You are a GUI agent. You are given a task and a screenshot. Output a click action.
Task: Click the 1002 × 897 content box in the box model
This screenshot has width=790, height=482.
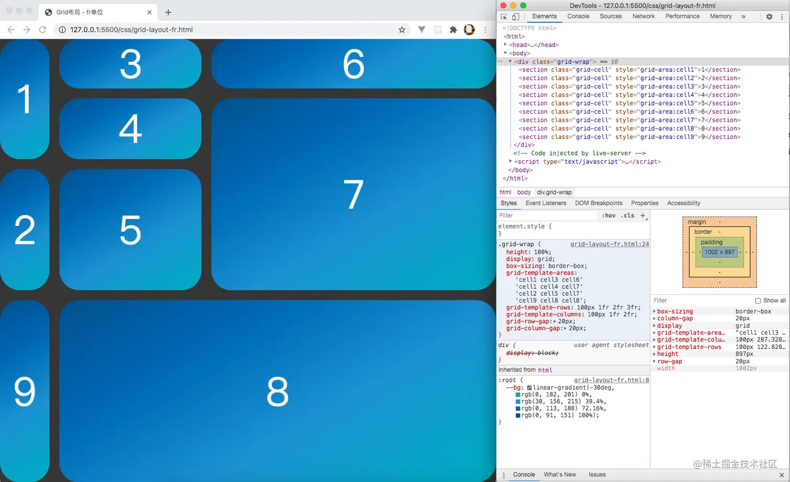tap(719, 252)
